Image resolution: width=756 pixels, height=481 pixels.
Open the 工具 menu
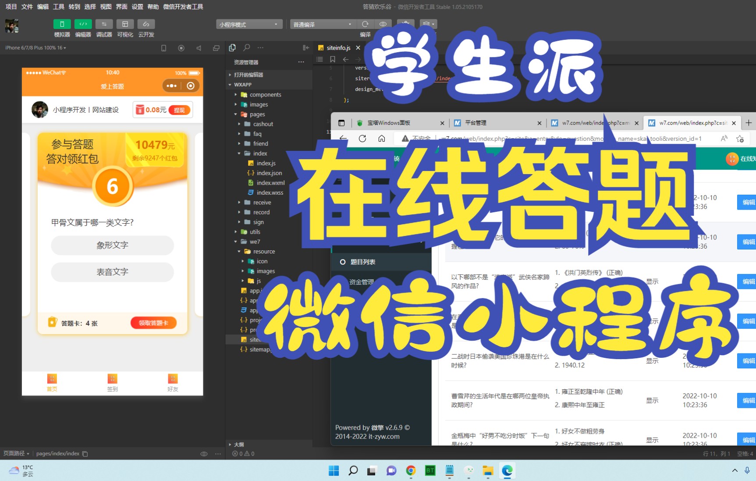[x=58, y=7]
